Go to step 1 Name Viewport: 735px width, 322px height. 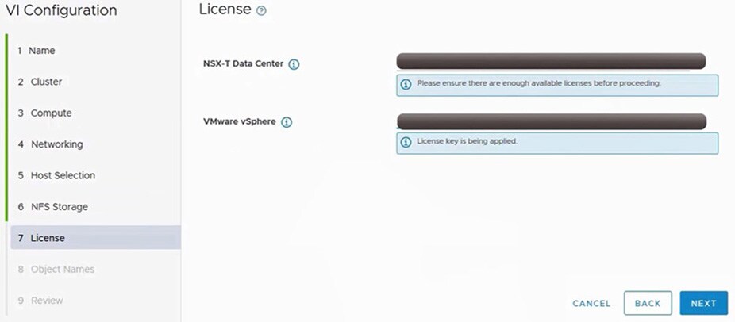tap(42, 51)
